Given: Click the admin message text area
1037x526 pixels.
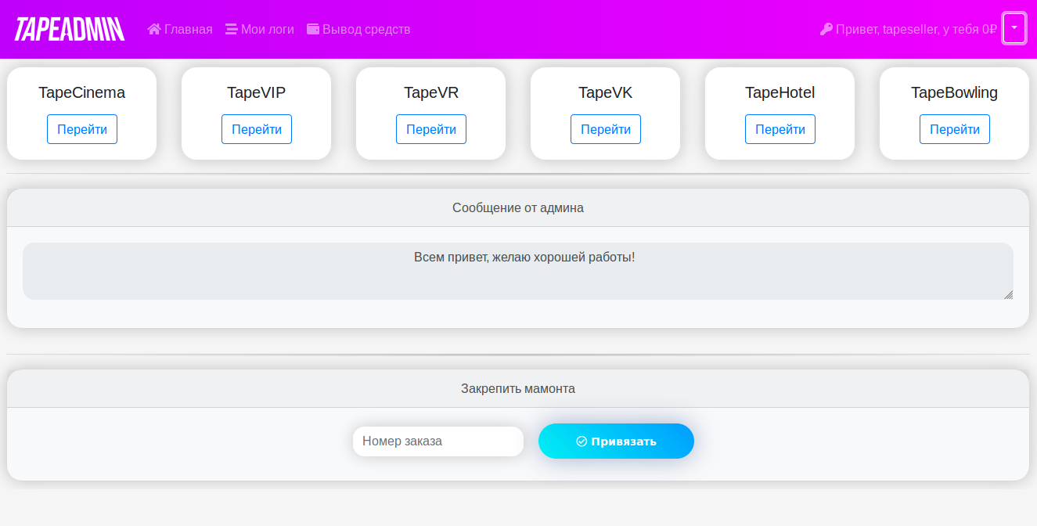Looking at the screenshot, I should 517,271.
